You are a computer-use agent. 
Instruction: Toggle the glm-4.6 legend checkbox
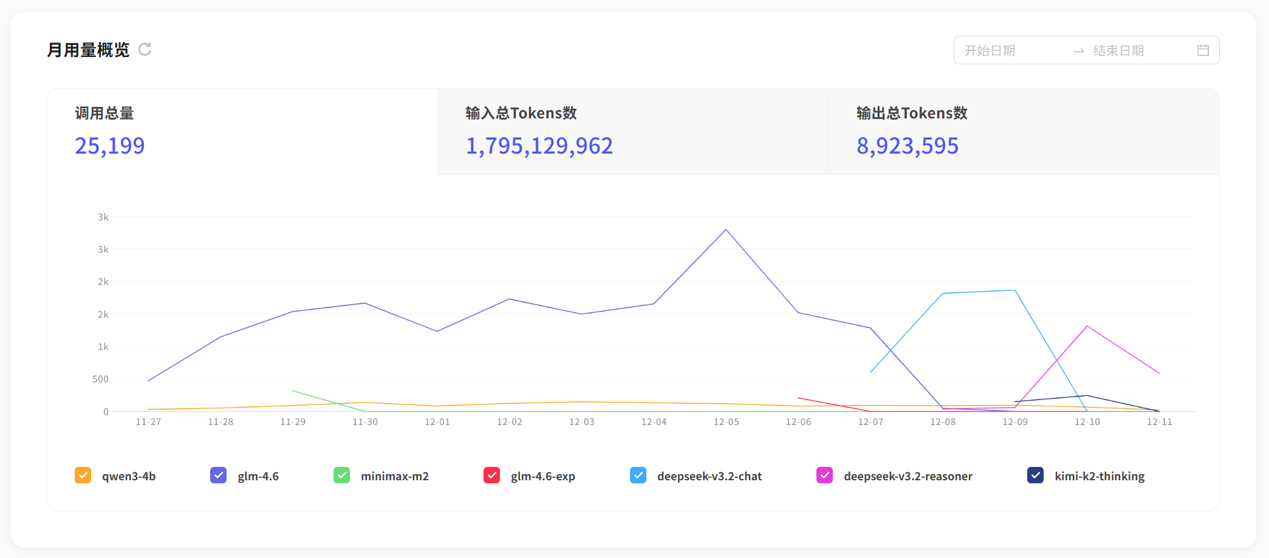point(218,475)
